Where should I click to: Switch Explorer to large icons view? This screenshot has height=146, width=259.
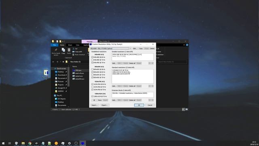tap(187, 109)
